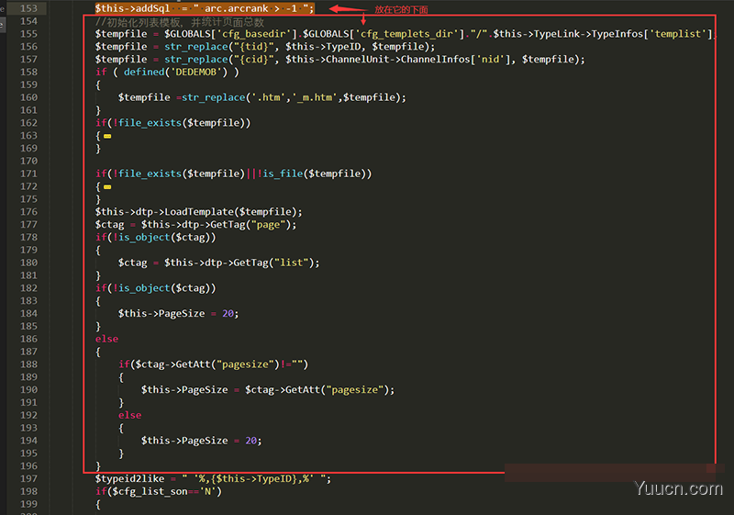Click the $typeid2like variable on line 197
Viewport: 734px width, 515px height.
click(x=130, y=478)
